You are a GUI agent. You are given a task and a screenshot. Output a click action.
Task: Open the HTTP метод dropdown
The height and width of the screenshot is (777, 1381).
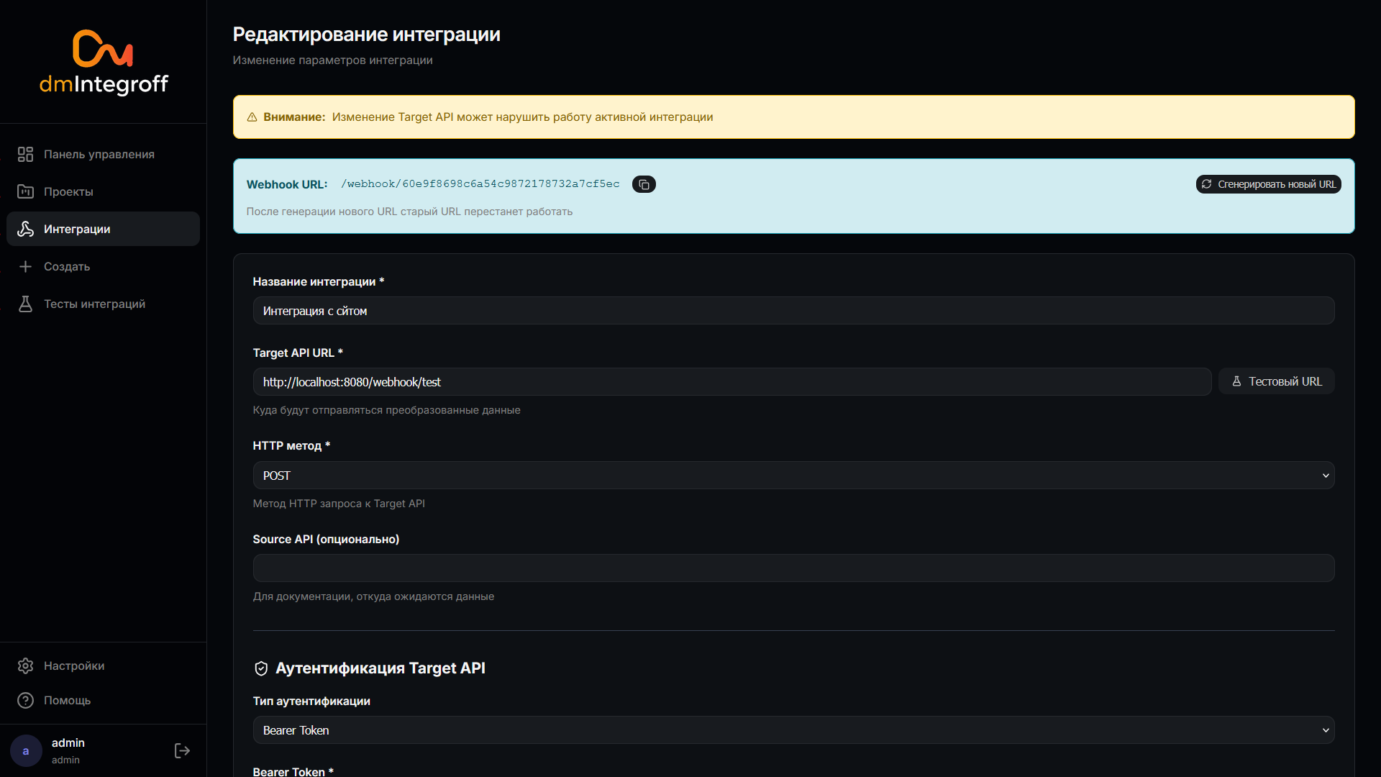click(793, 476)
